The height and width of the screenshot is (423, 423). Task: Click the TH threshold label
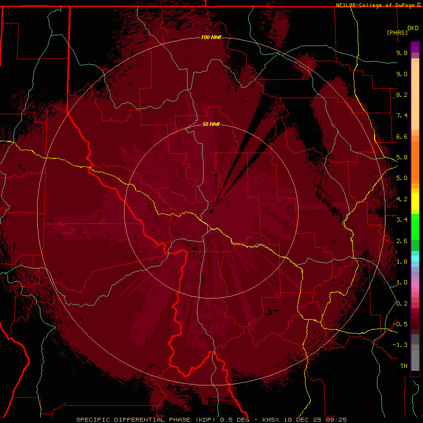(x=404, y=366)
